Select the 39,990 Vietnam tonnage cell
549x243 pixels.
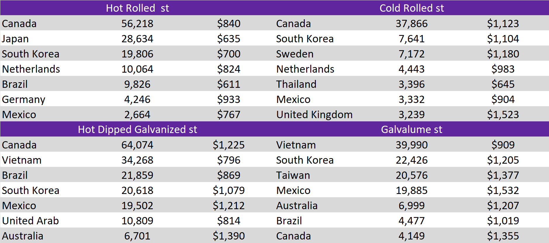pos(411,145)
